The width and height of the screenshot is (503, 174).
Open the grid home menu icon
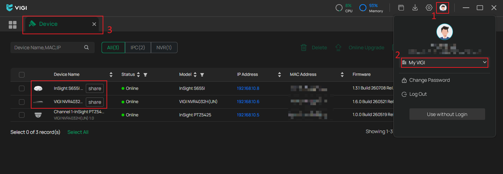coord(13,24)
